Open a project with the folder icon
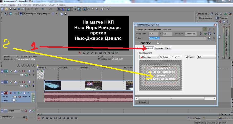233x124 pixels. coord(6,9)
